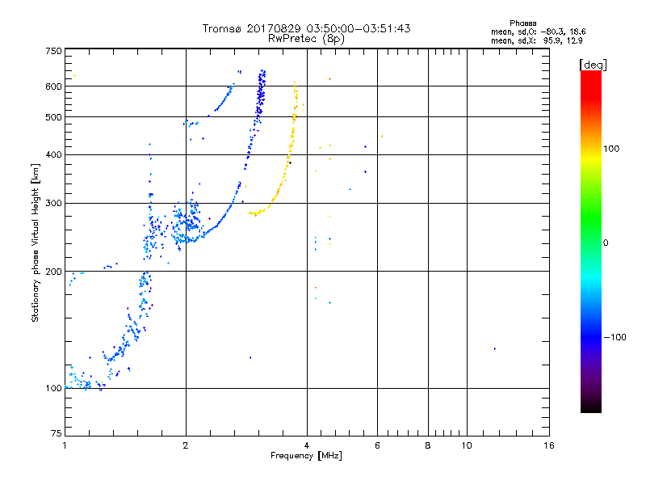
Task: Click the x-axis '2' tick label
Action: tap(186, 445)
